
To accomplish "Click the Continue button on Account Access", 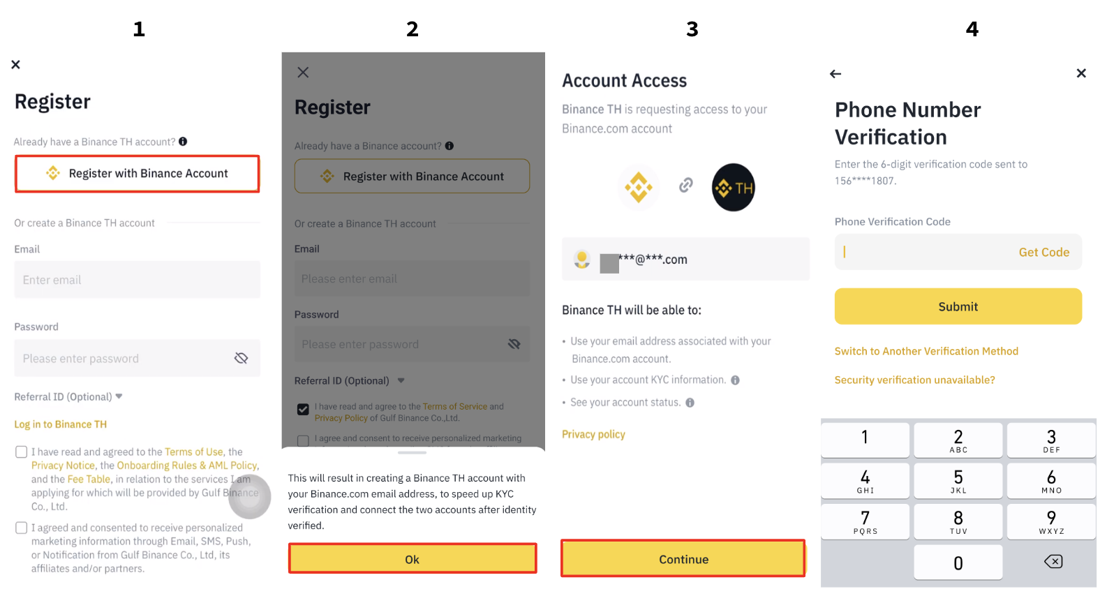I will [683, 559].
